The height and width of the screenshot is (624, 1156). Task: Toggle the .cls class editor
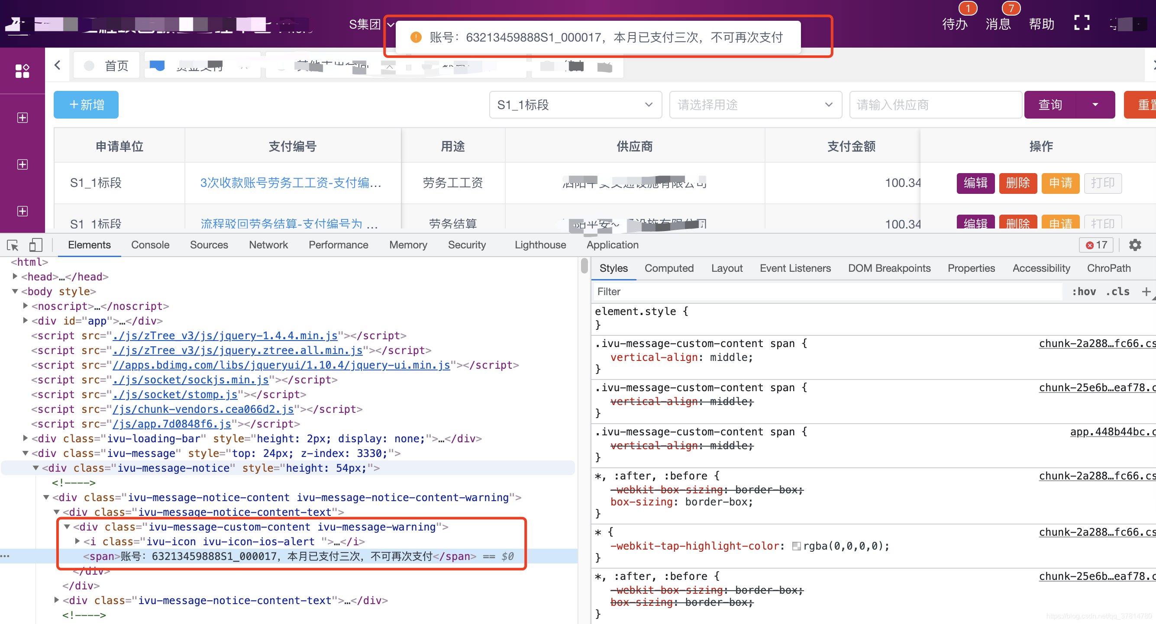click(x=1117, y=292)
